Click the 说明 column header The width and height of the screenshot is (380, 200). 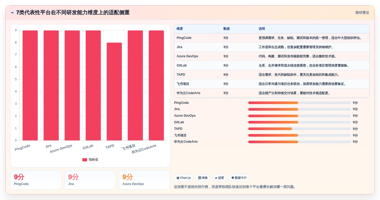click(x=262, y=29)
